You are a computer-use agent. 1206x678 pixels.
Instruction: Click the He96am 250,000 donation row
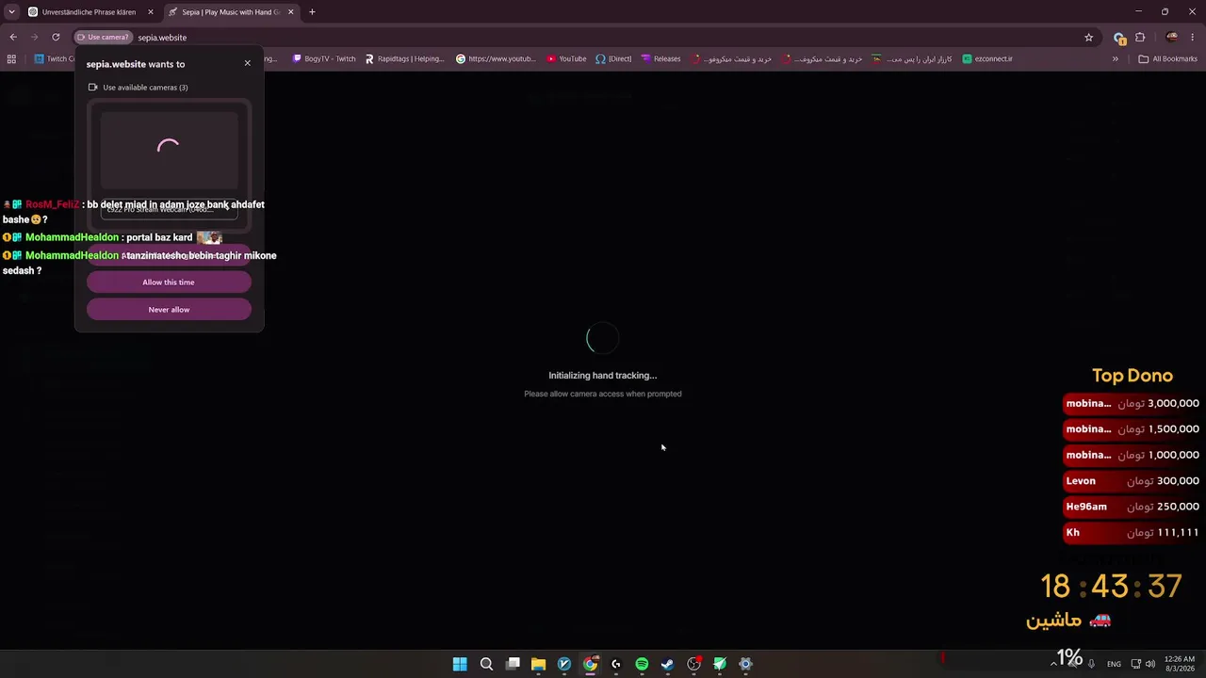[1132, 507]
